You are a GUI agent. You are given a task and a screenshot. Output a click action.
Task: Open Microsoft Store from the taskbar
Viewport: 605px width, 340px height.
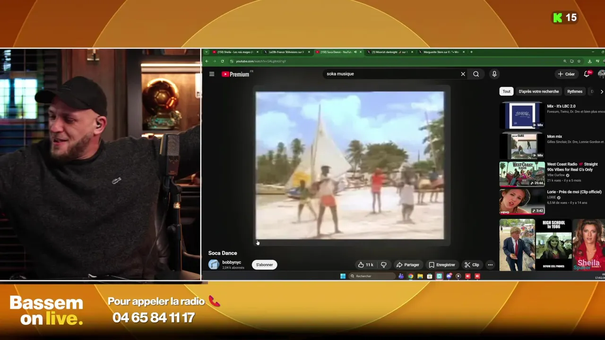[429, 276]
